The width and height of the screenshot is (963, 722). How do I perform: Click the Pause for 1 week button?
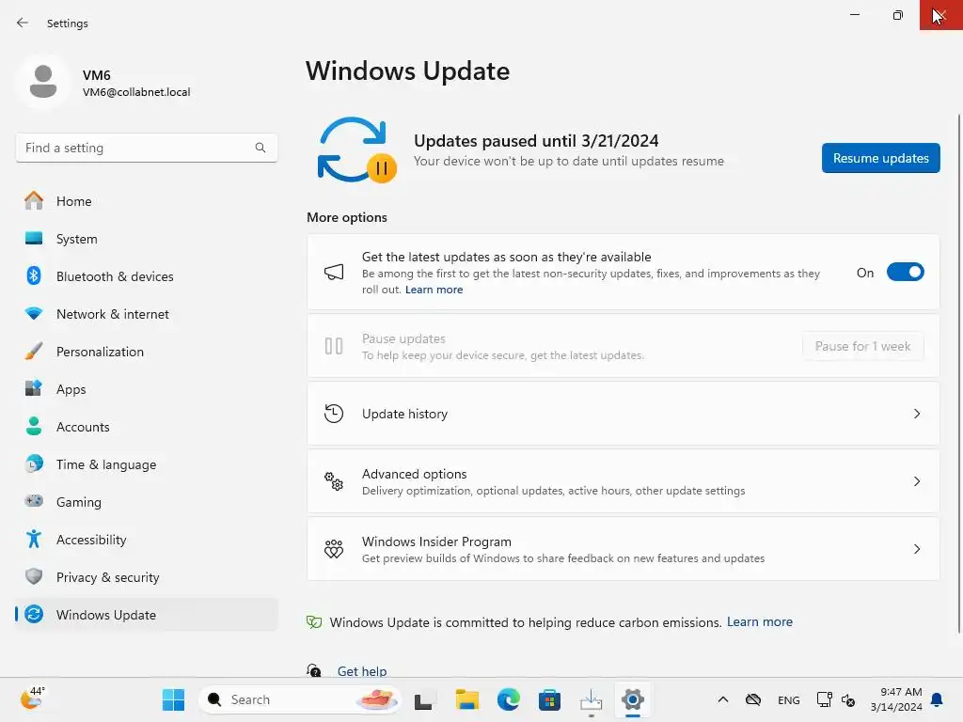coord(863,346)
